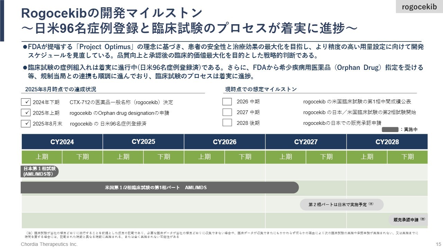Image resolution: width=443 pixels, height=249 pixels.
Task: Click the 日本第1相試験 (AML/MDS等) timeline bar
Action: [39, 172]
